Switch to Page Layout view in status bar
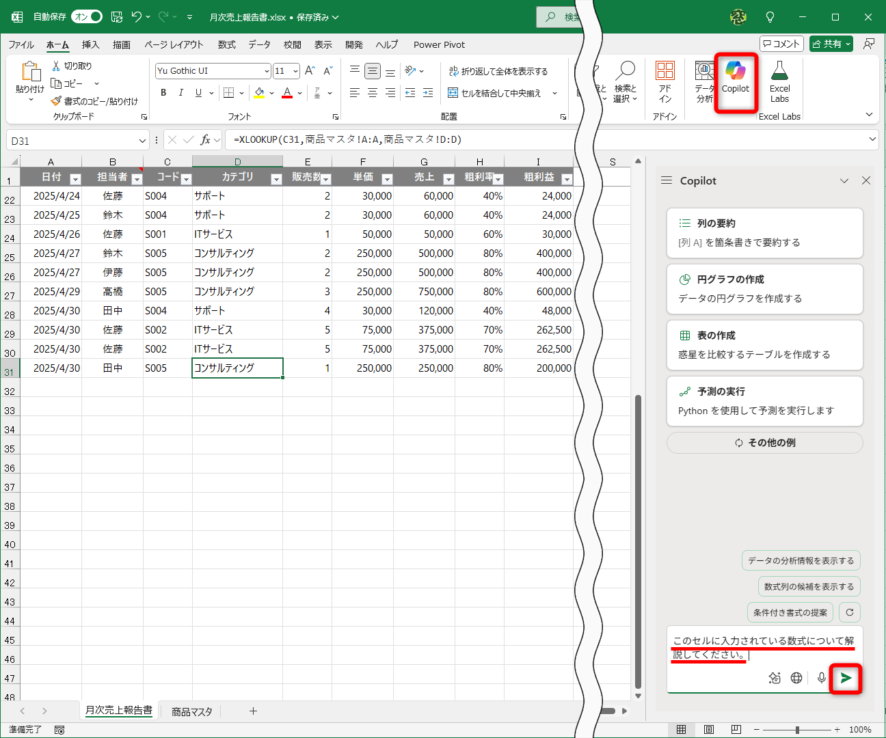The height and width of the screenshot is (738, 886). point(709,730)
